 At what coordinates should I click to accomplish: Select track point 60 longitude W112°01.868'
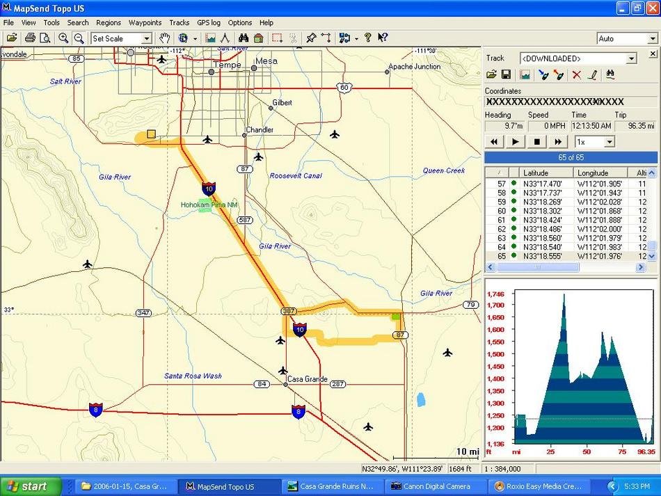600,211
